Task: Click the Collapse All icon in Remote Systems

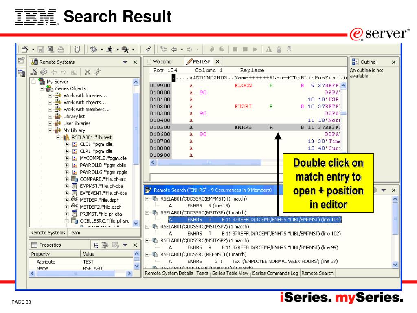Action: pos(88,72)
